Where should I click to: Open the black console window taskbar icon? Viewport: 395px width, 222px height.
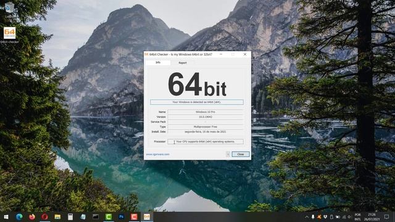(x=96, y=216)
